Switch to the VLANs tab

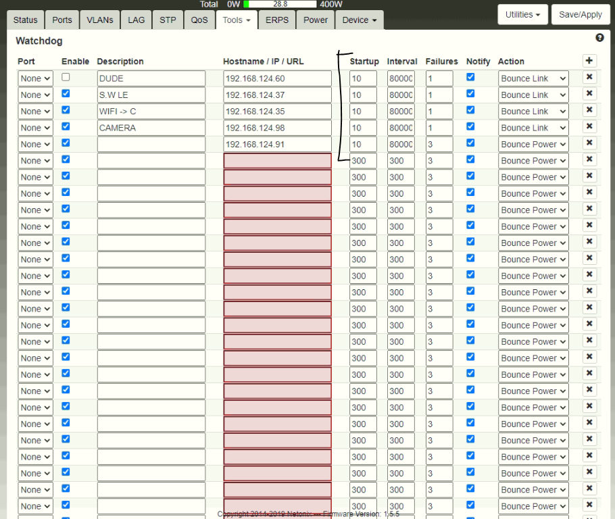(100, 20)
